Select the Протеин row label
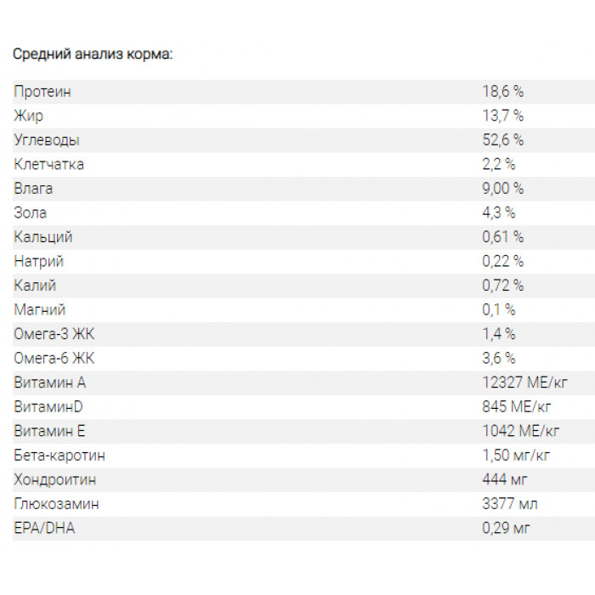Image resolution: width=595 pixels, height=595 pixels. point(42,92)
